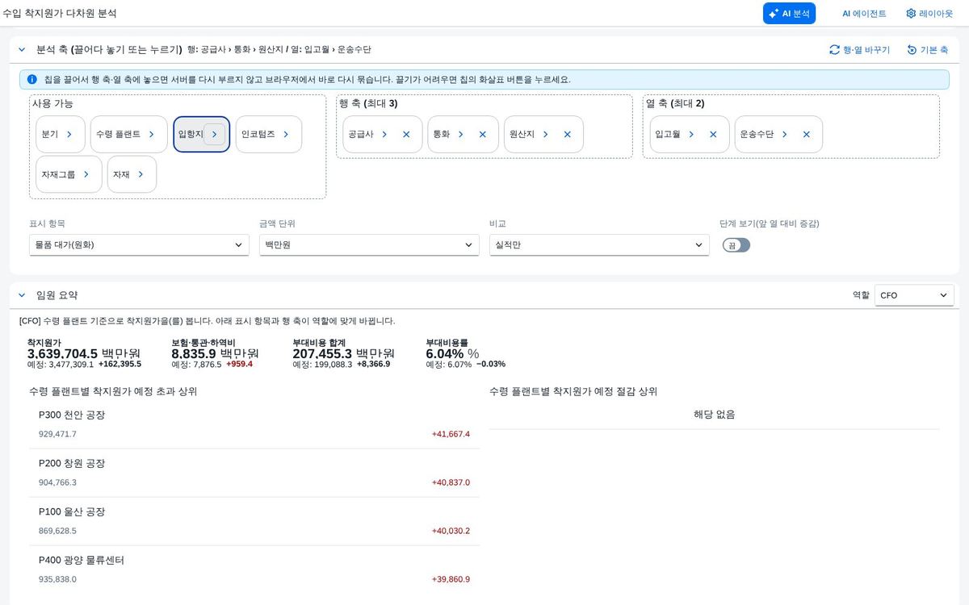Click arrow on 자재 chip

click(x=141, y=174)
